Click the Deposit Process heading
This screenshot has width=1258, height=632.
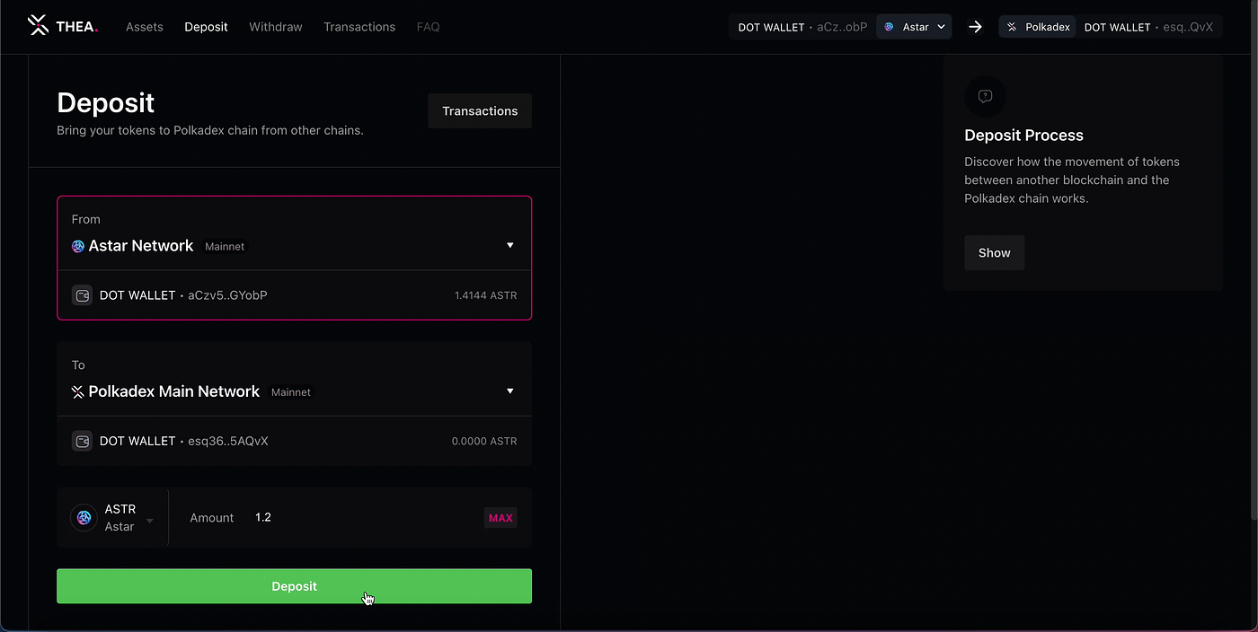tap(1023, 136)
